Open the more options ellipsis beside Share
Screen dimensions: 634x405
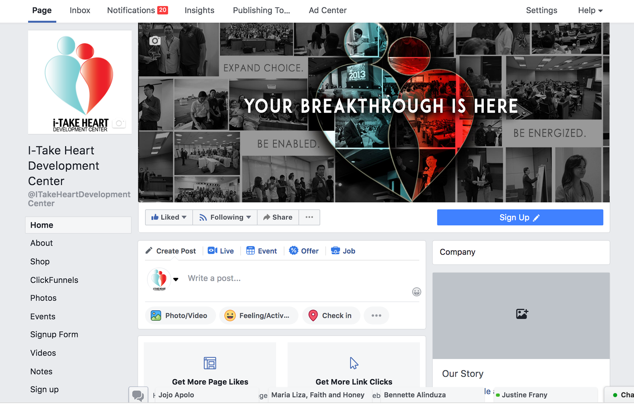click(x=309, y=217)
